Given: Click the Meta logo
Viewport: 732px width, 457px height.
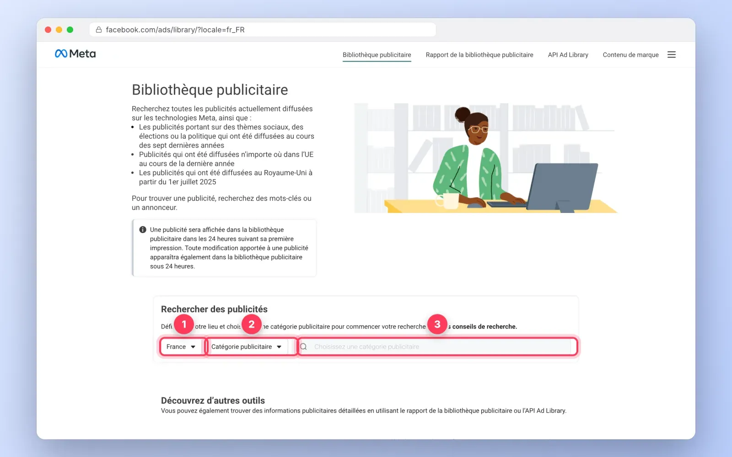Looking at the screenshot, I should coord(75,54).
